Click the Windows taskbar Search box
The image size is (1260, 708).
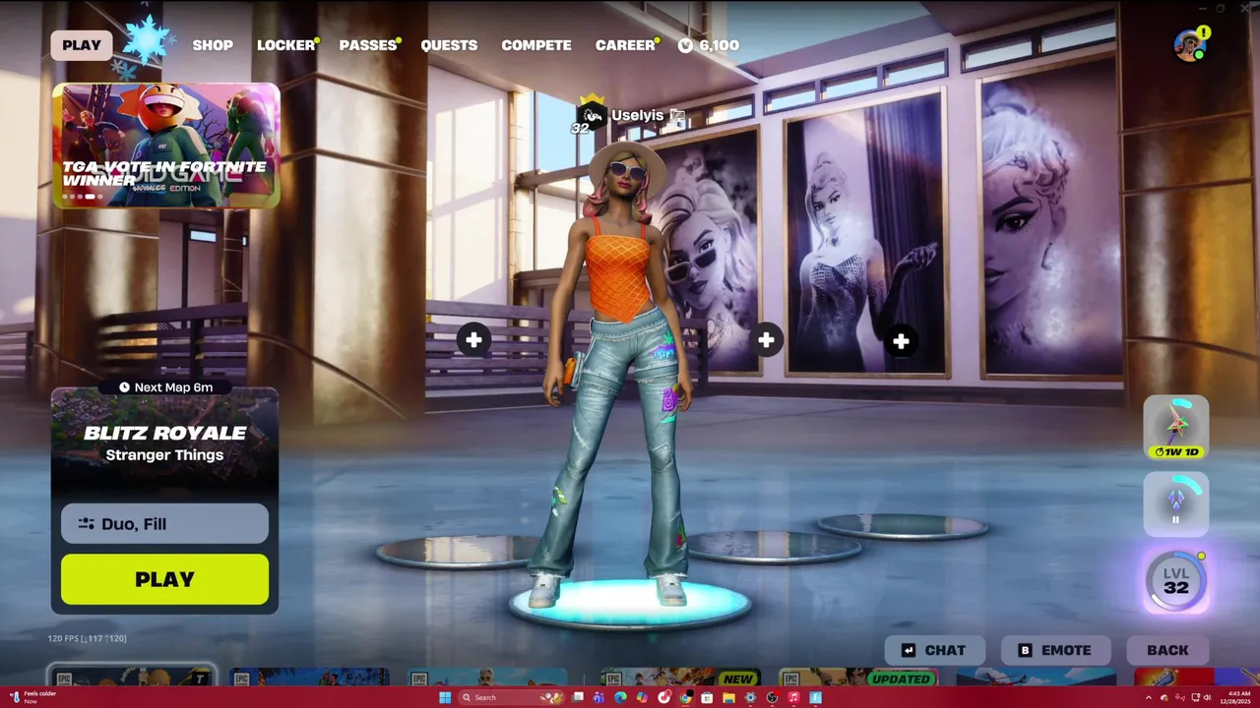coord(511,697)
